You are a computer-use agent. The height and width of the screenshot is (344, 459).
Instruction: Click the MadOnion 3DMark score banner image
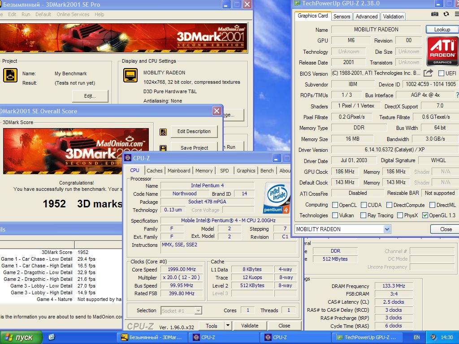(x=76, y=151)
